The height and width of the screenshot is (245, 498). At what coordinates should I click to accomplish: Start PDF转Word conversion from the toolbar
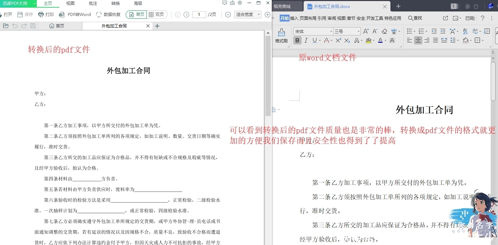pos(79,15)
